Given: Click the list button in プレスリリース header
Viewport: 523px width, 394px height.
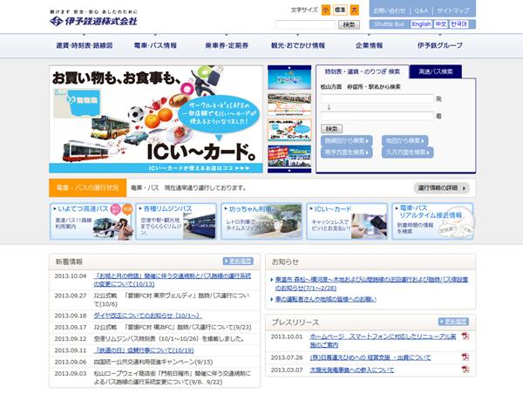Looking at the screenshot, I should (x=453, y=322).
